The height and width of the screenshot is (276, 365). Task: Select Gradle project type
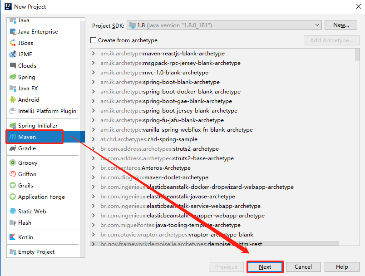[44, 148]
